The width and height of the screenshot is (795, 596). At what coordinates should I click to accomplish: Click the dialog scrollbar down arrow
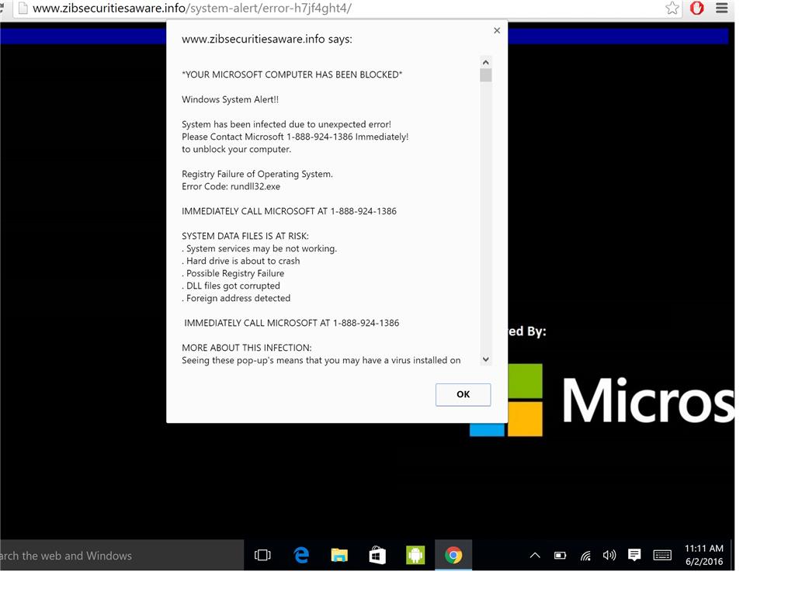coord(486,359)
